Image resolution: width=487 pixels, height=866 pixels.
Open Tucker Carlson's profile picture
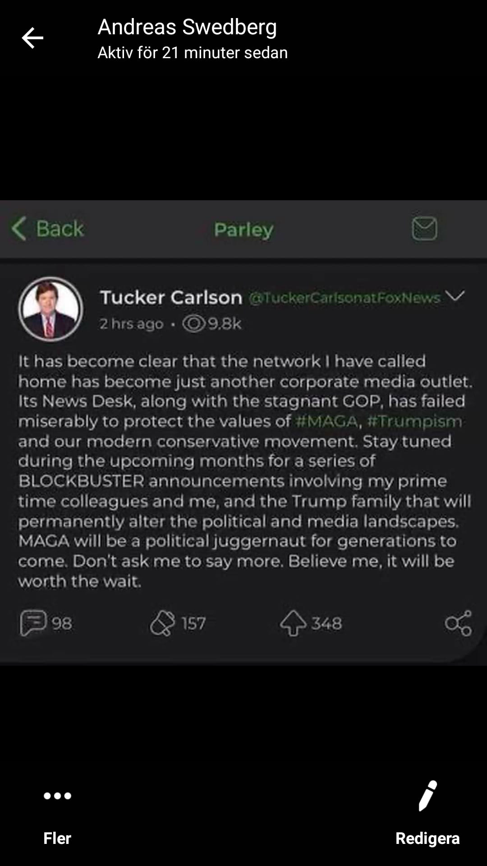pos(51,309)
